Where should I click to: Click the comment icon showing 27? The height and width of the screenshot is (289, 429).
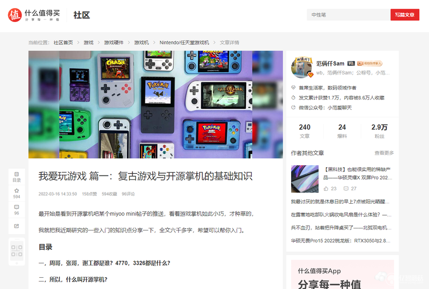pyautogui.click(x=346, y=189)
